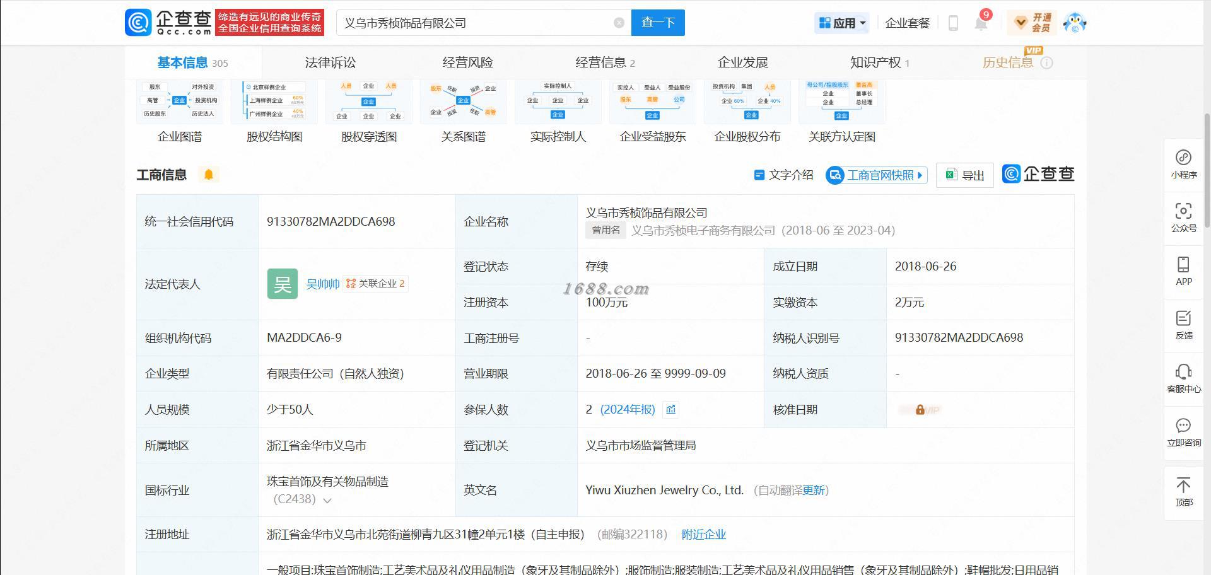Click the 顶部 back-to-top icon
This screenshot has width=1211, height=575.
pyautogui.click(x=1183, y=492)
